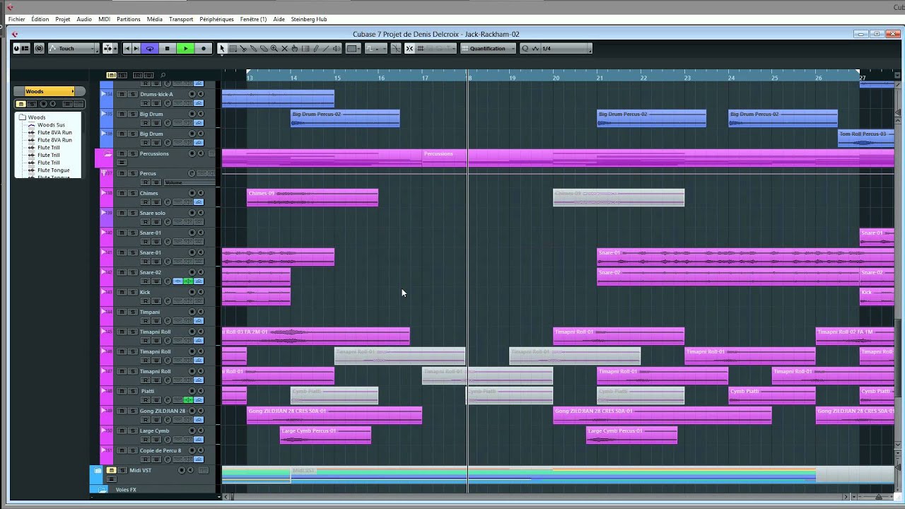Select Flute 8VA Run first entry
This screenshot has width=905, height=509.
(54, 132)
